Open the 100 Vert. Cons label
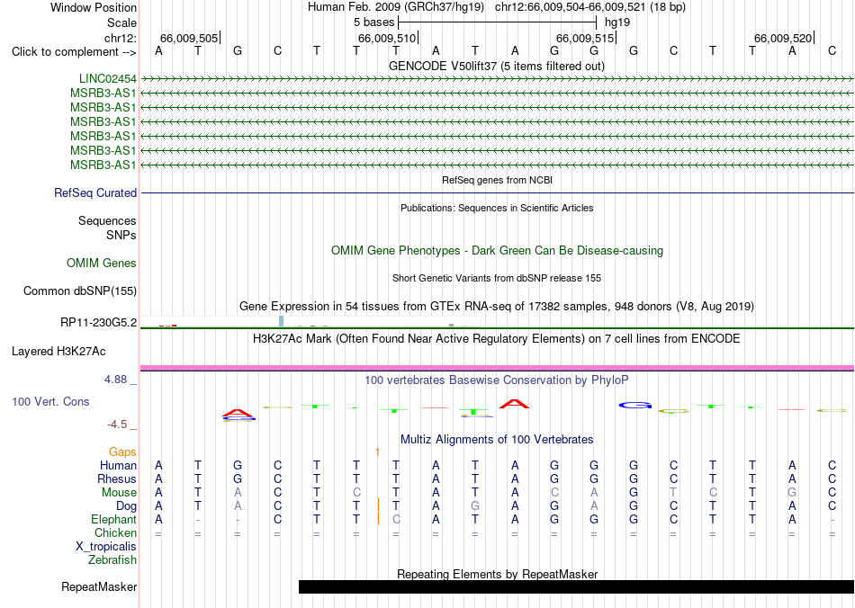The width and height of the screenshot is (855, 608). pos(50,401)
